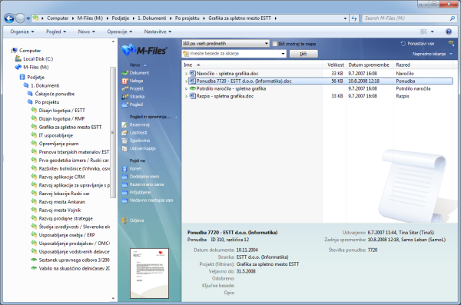
Task: Open the Help icon in toolbar
Action: (x=449, y=31)
